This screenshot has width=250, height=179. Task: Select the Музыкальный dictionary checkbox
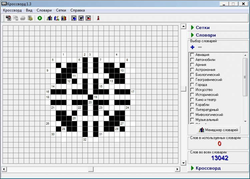(192, 120)
